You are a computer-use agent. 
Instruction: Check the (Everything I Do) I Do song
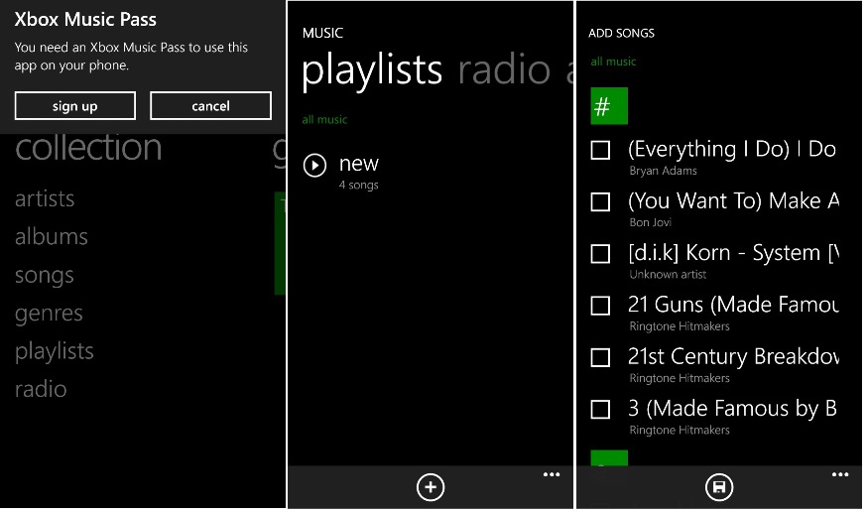tap(600, 151)
